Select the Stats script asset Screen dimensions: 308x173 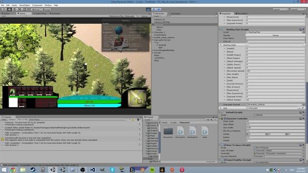coord(205,132)
